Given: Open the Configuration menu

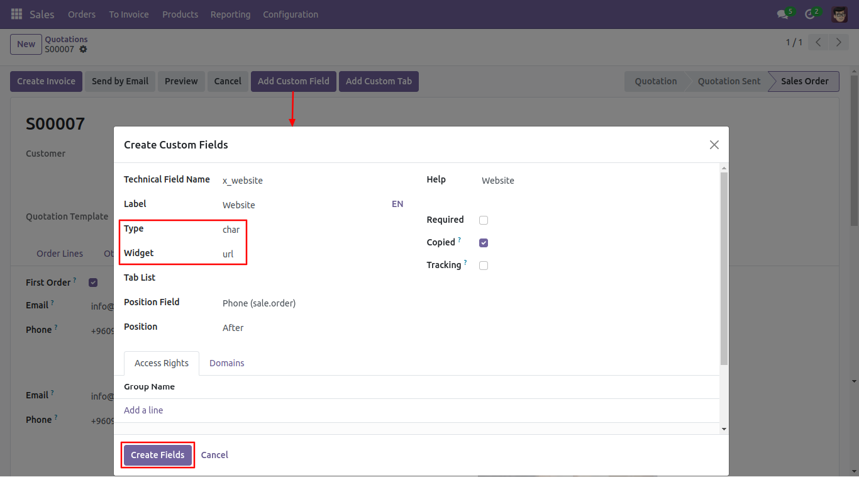Looking at the screenshot, I should point(291,14).
